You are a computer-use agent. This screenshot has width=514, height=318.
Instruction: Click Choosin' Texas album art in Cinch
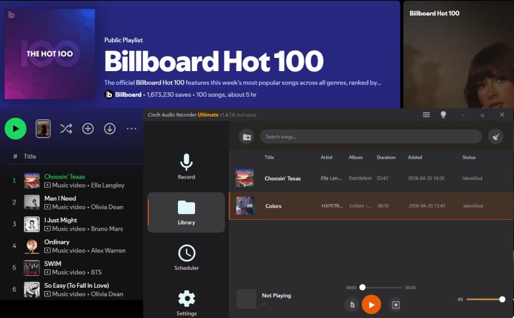[x=244, y=178]
